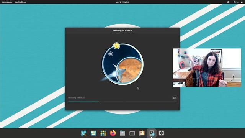
Task: Click the rocket and planet illustration
Action: point(122,64)
